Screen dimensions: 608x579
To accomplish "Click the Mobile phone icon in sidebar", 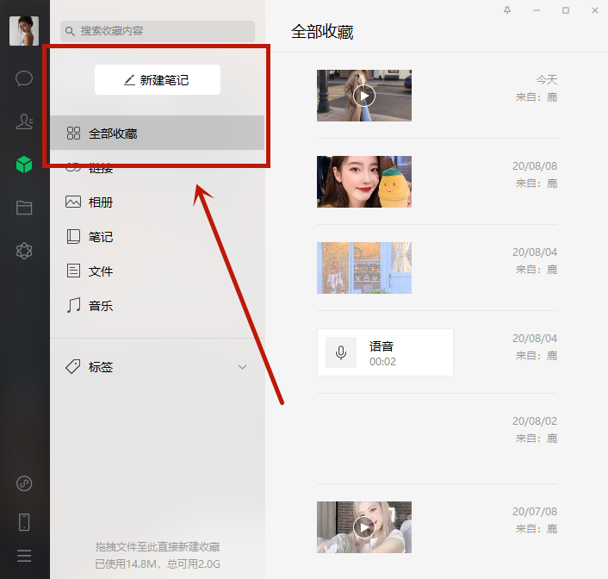I will (x=24, y=522).
